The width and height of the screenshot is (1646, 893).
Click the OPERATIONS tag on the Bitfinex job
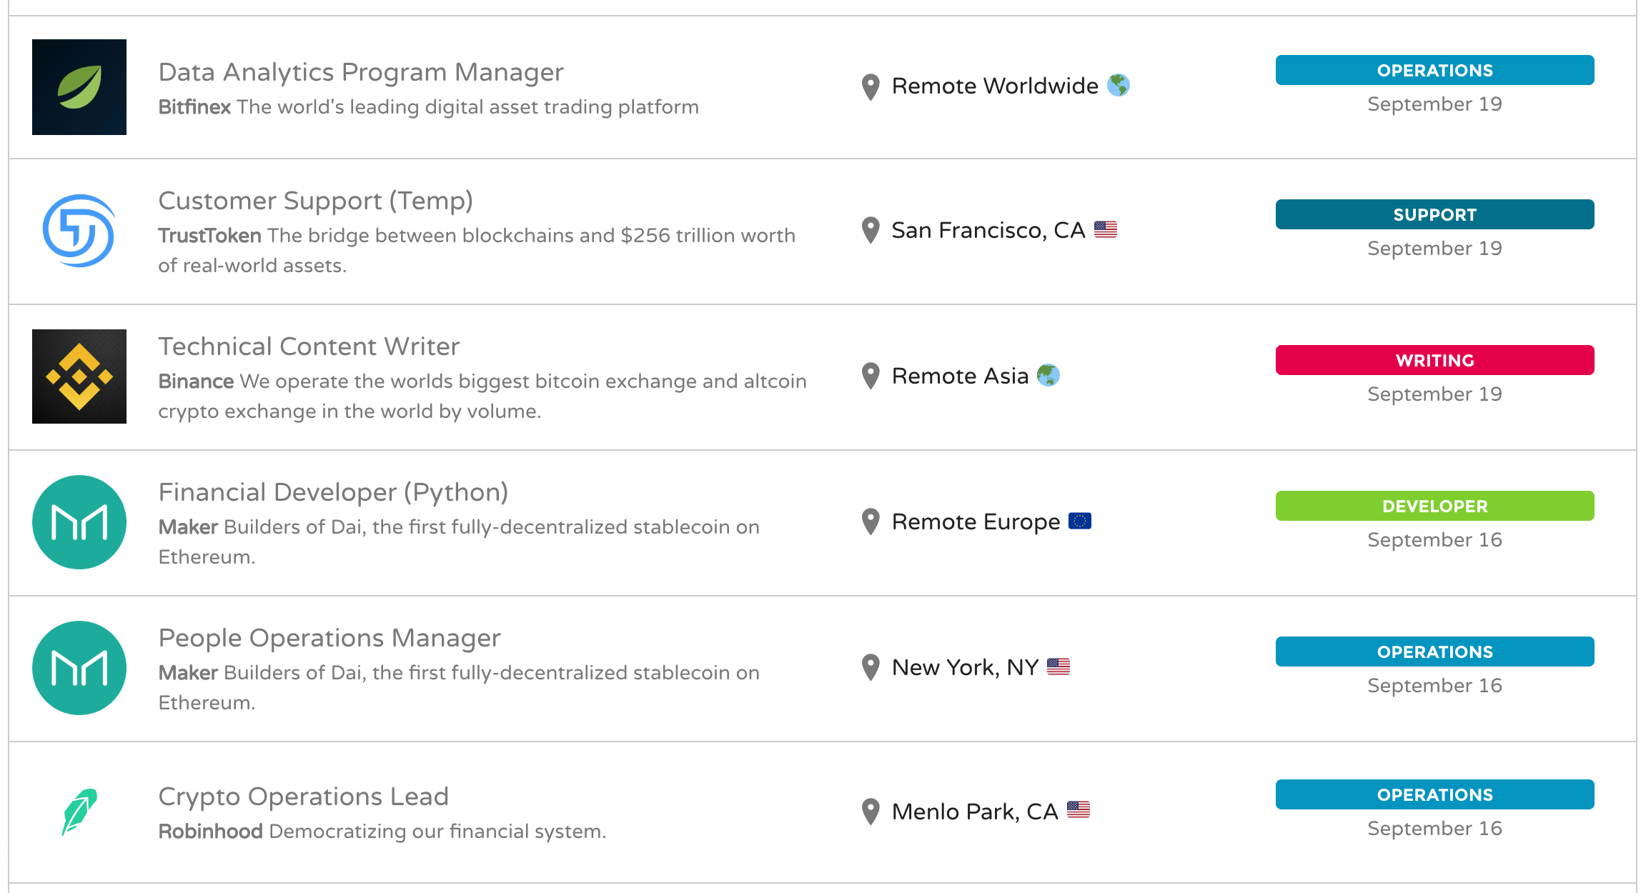(1434, 70)
